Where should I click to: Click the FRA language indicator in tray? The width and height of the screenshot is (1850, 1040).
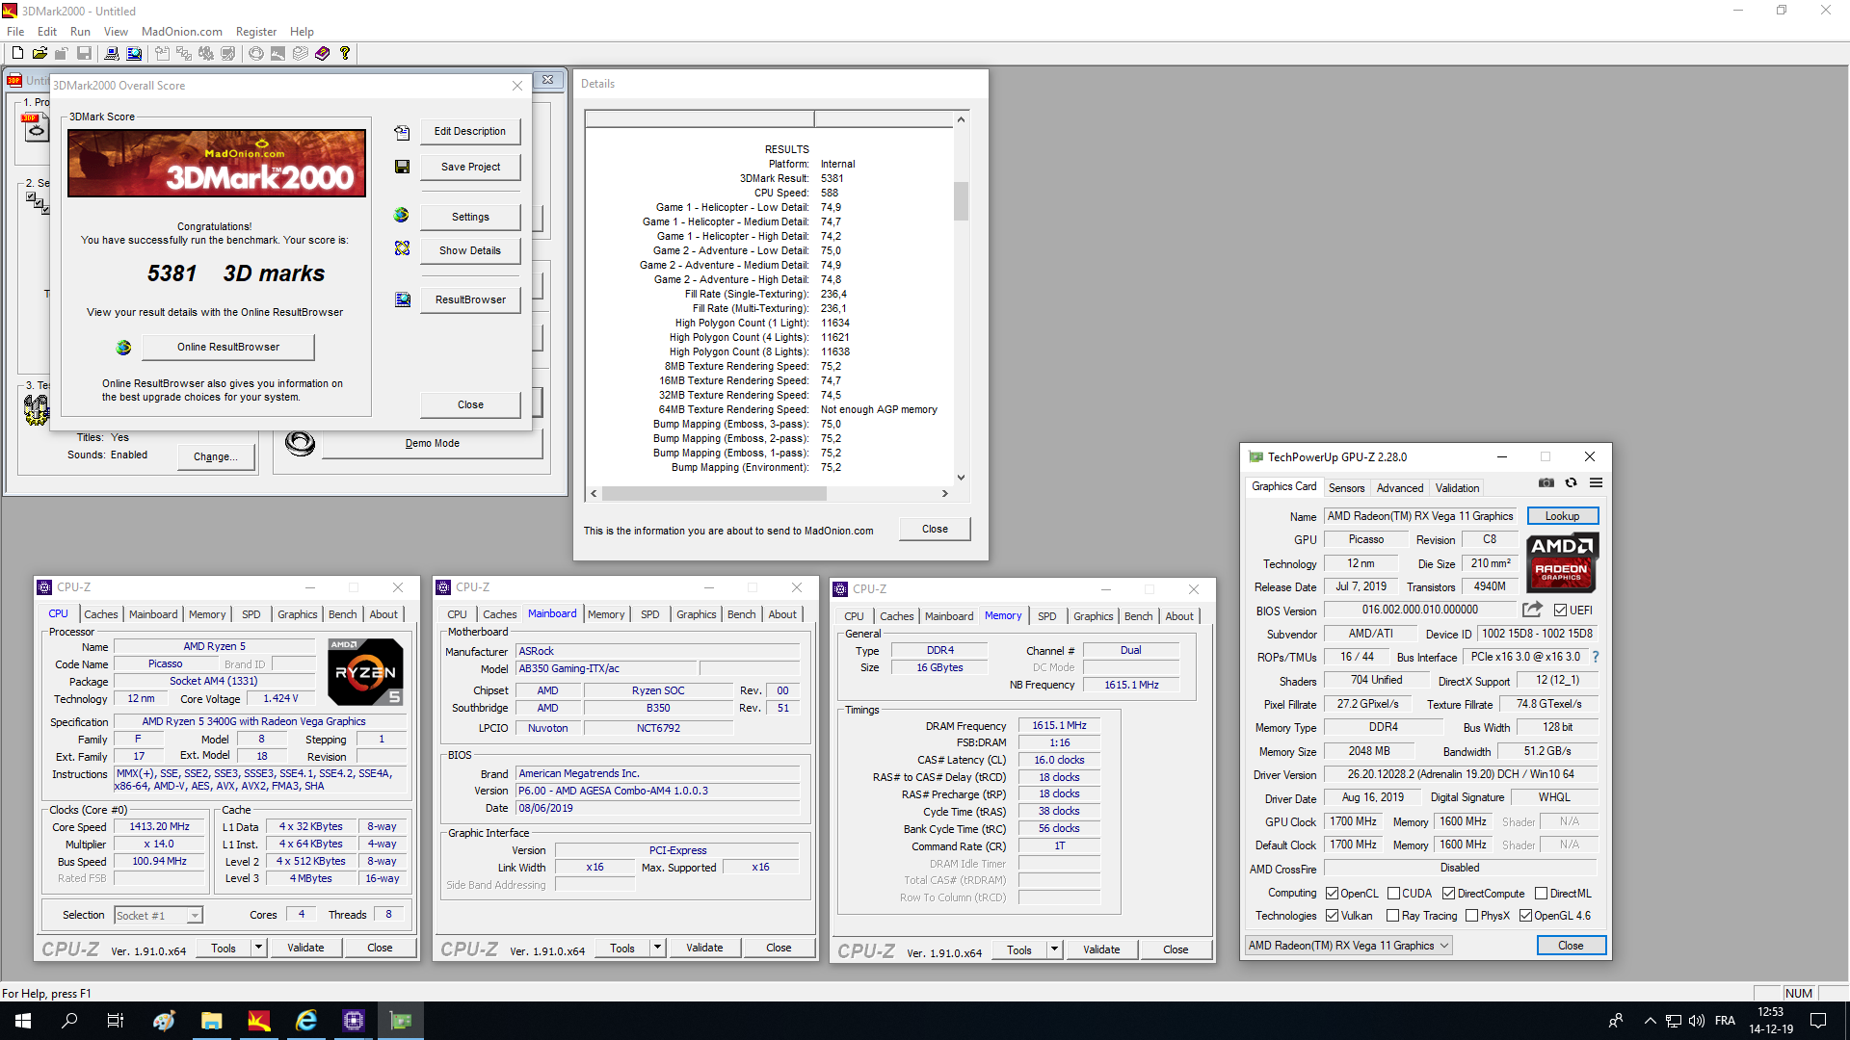(x=1725, y=1021)
